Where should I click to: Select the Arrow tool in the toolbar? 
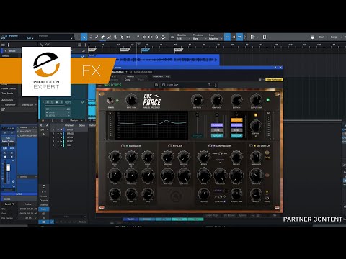[x=84, y=37]
